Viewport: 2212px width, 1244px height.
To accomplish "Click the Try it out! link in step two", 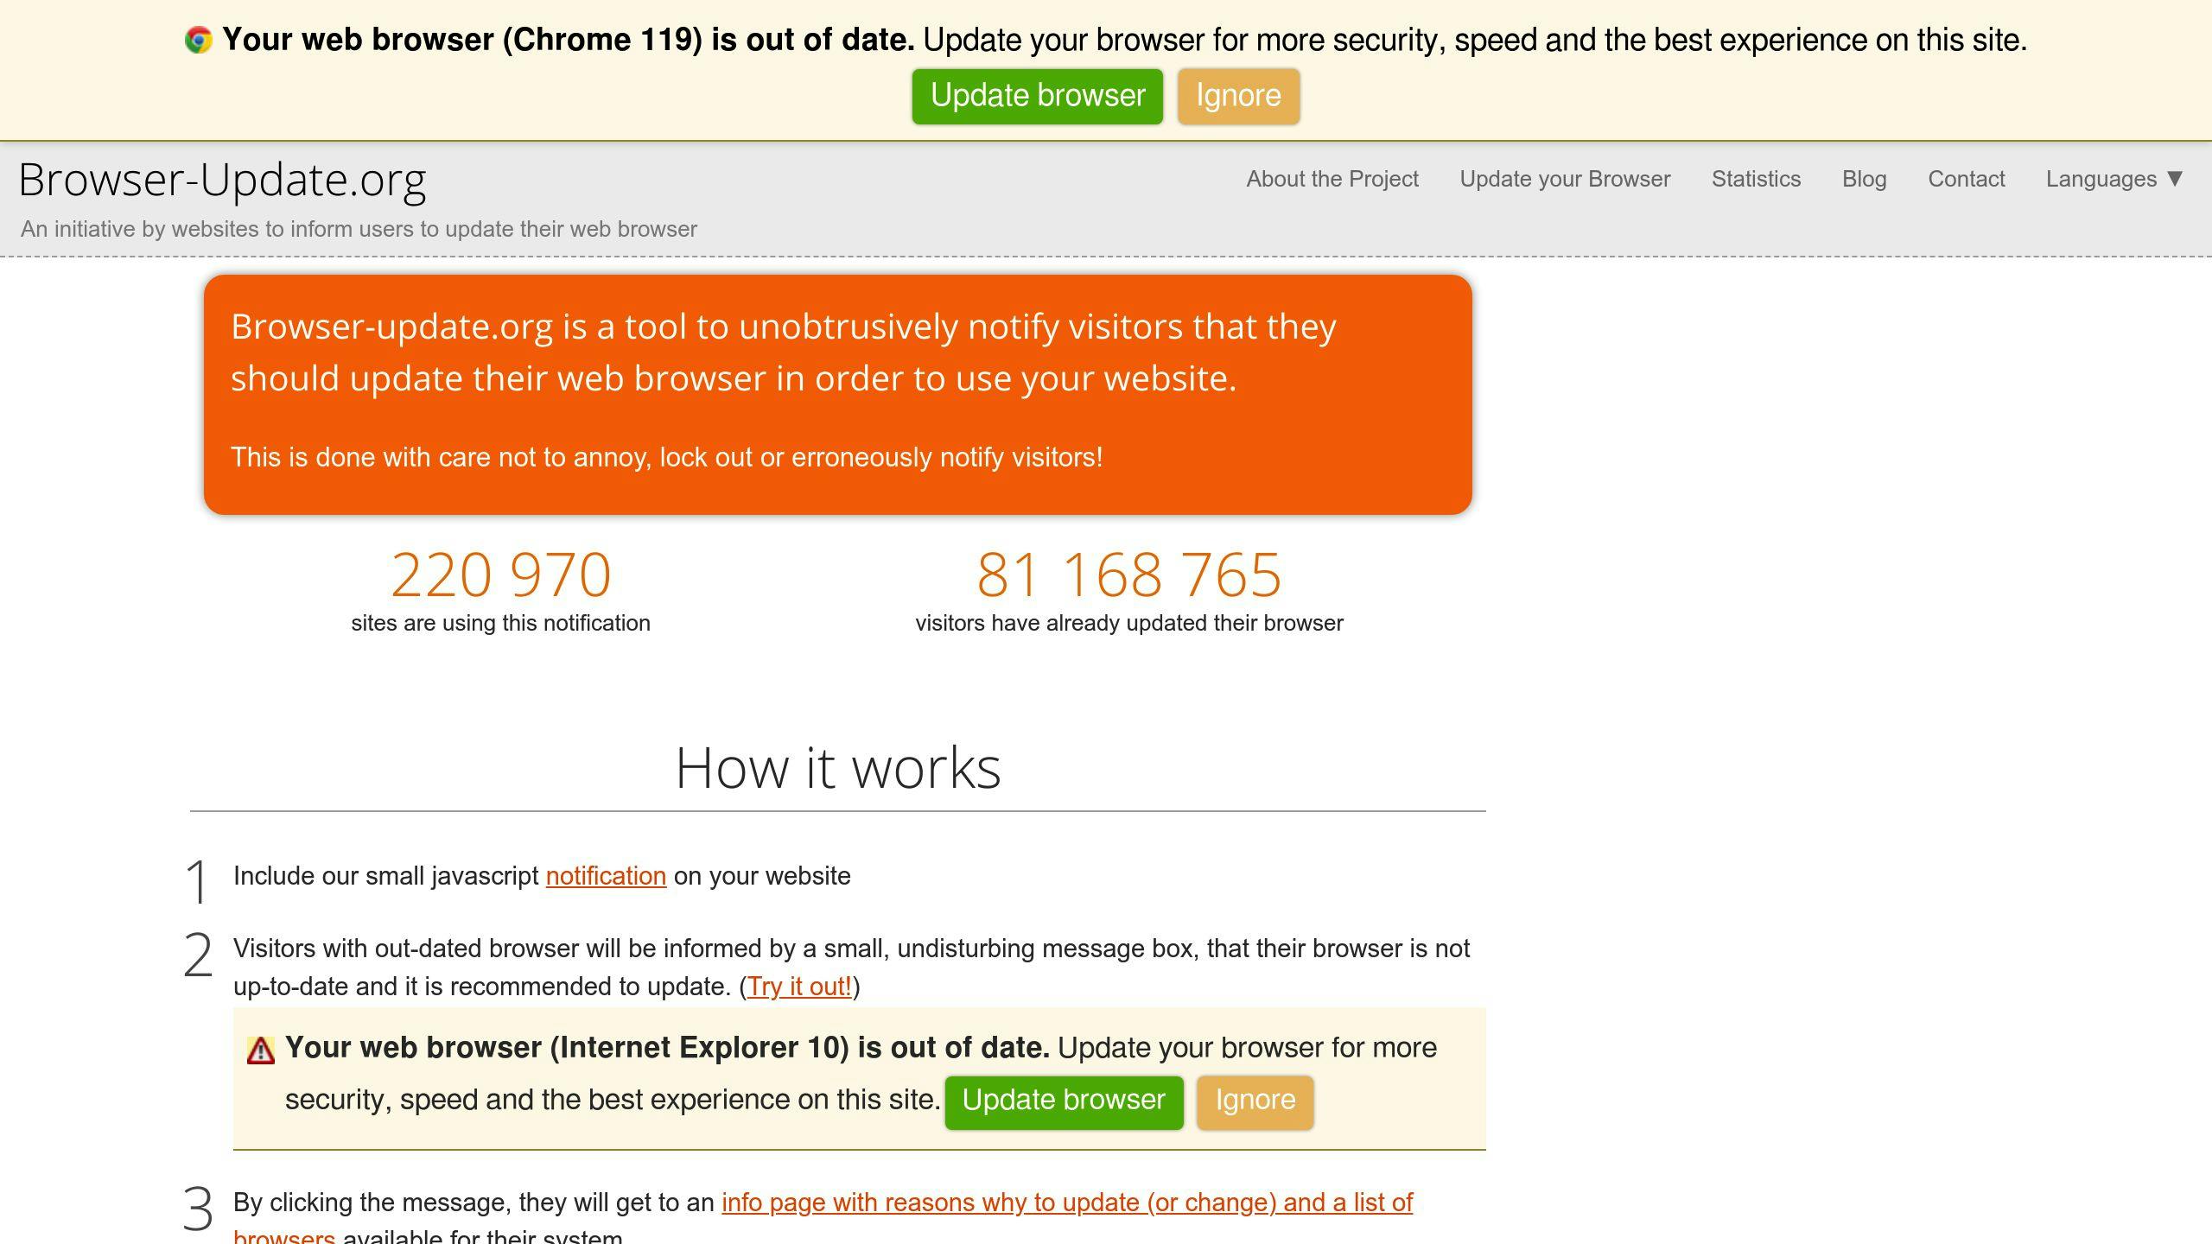I will coord(801,986).
